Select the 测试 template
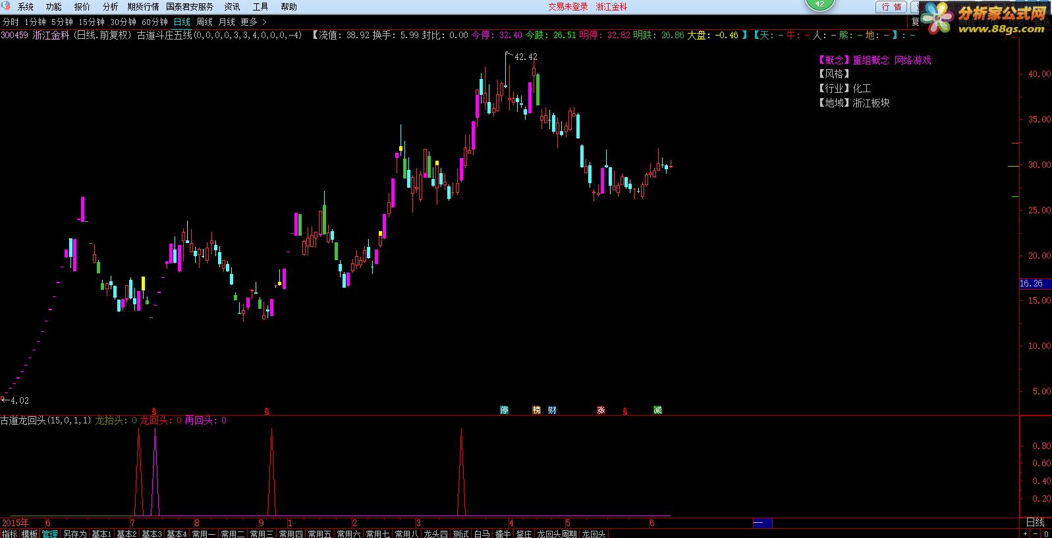This screenshot has width=1052, height=538. coord(460,533)
